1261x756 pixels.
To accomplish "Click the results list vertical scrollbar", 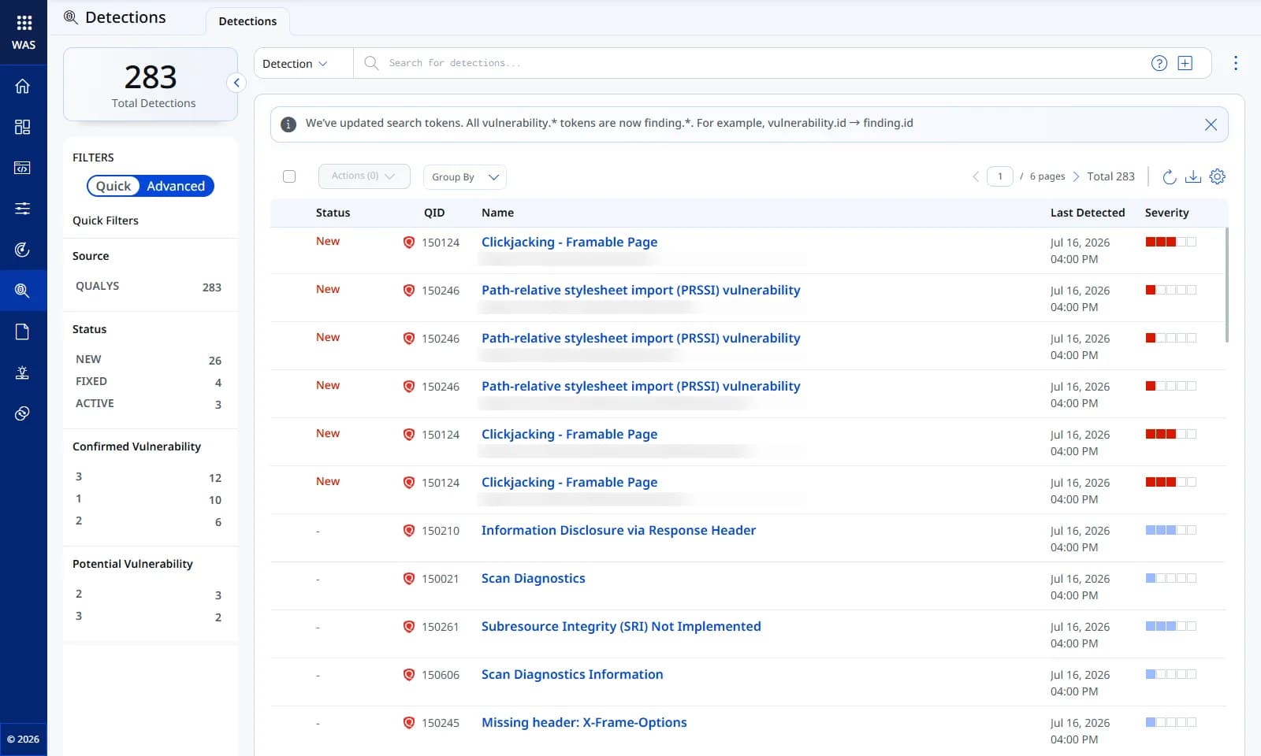I will coord(1227,285).
